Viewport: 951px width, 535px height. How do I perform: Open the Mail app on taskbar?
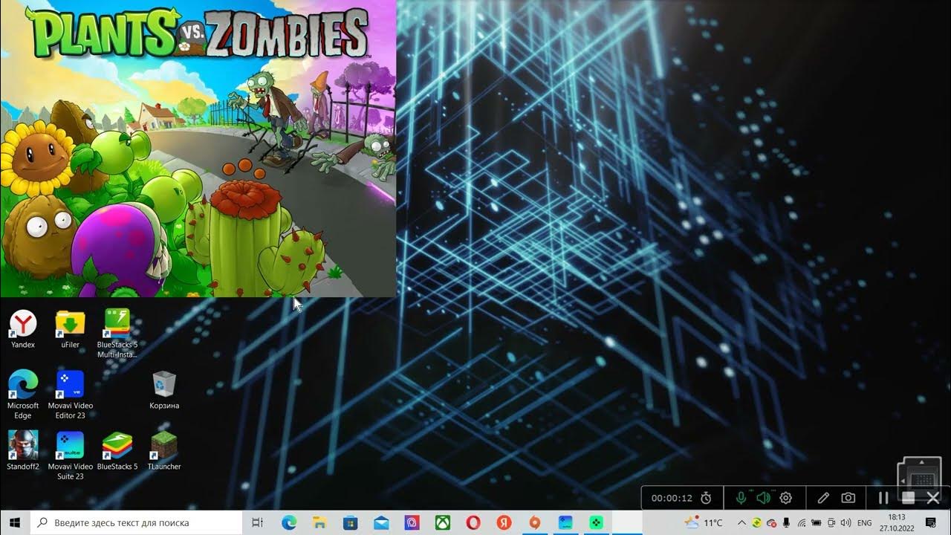(x=381, y=522)
